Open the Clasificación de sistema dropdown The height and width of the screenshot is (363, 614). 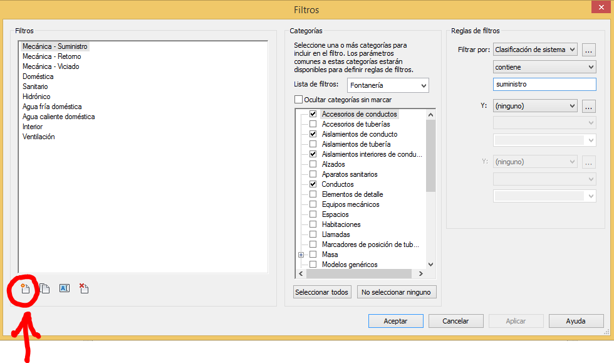[x=535, y=50]
